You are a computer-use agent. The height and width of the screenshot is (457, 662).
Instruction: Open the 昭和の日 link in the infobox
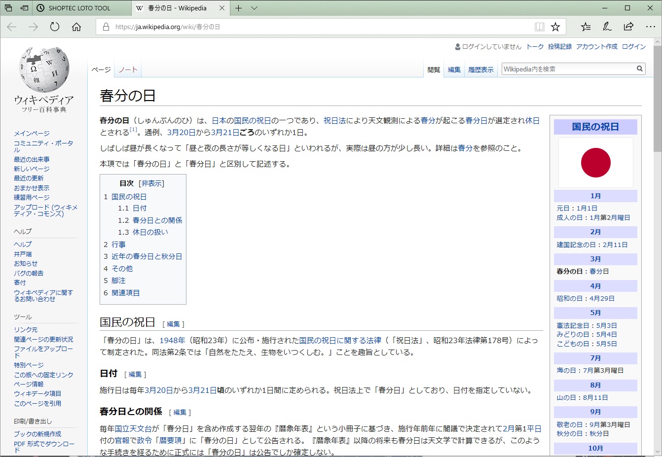click(571, 299)
